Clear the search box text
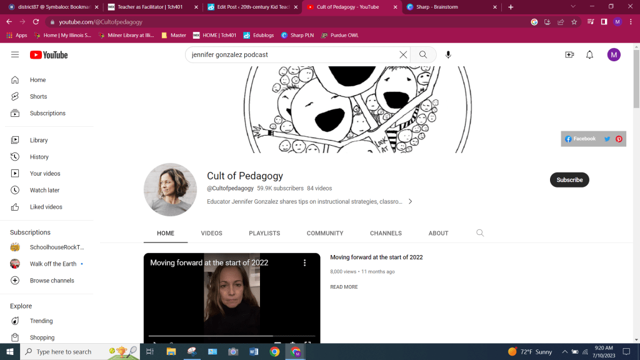Viewport: 640px width, 360px height. pos(403,55)
